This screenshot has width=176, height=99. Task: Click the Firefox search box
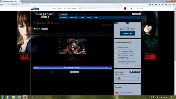click(132, 5)
